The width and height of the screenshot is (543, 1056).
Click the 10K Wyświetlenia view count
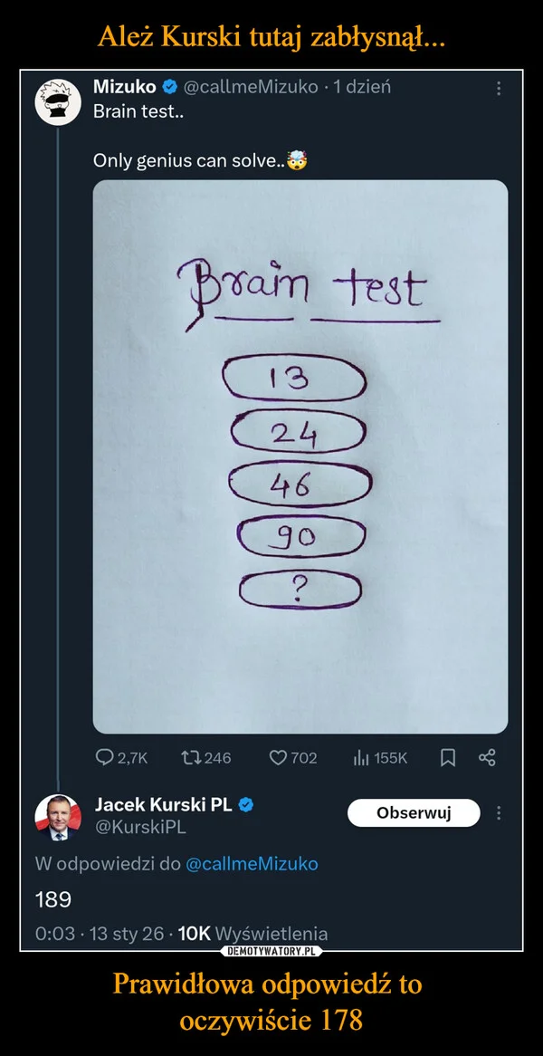point(252,933)
